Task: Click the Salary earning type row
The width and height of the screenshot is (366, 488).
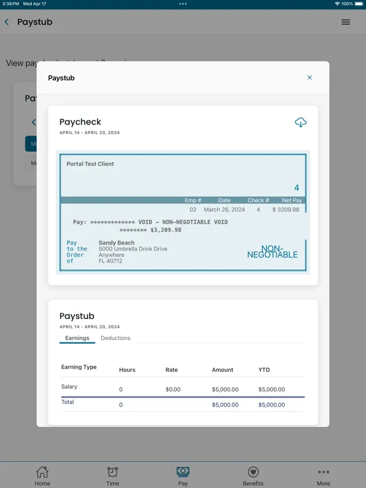Action: [x=183, y=388]
